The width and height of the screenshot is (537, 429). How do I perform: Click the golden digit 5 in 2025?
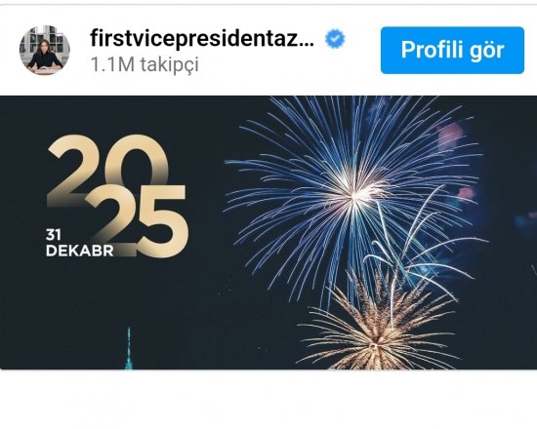pyautogui.click(x=162, y=221)
